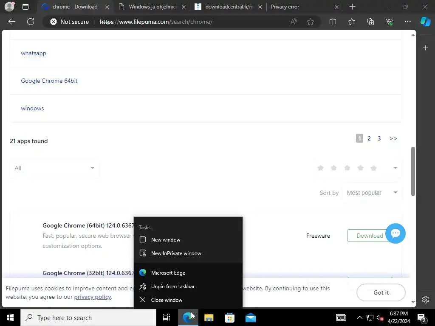Viewport: 435px width, 326px height.
Task: Open Google Chrome (64bit) app title
Action: (x=88, y=225)
